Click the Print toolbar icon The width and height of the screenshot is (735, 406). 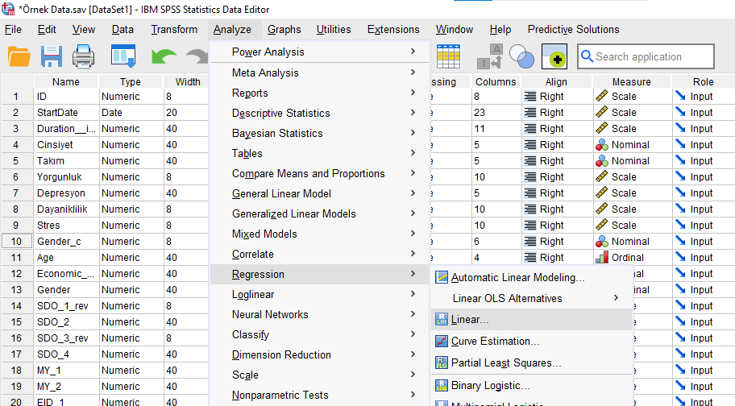click(85, 57)
